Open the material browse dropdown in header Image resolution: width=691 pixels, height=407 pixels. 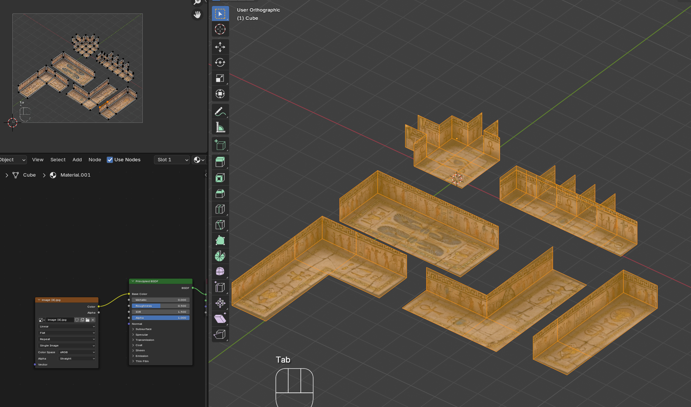tap(199, 160)
